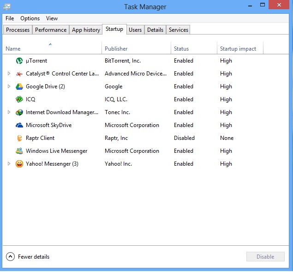Image resolution: width=293 pixels, height=272 pixels.
Task: Select the µTorrent row name
Action: [36, 61]
